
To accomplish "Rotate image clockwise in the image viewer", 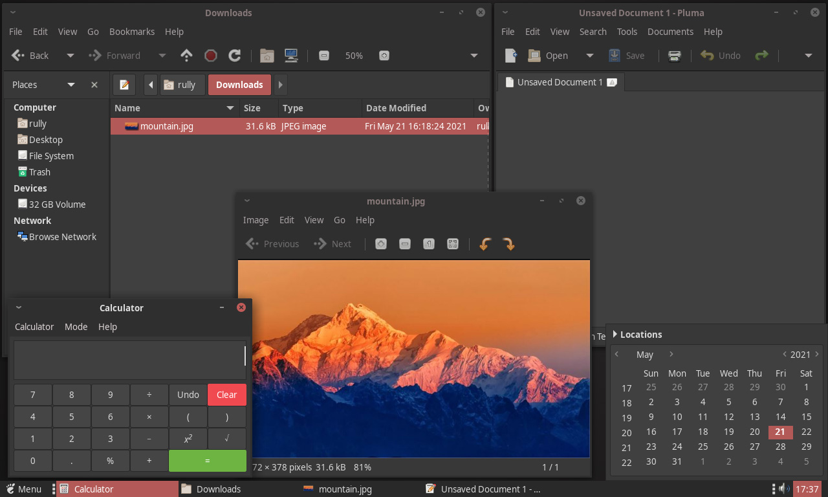I will [x=508, y=244].
